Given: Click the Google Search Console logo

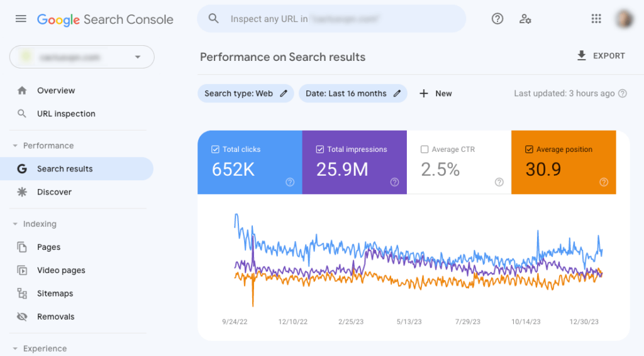Looking at the screenshot, I should (x=105, y=19).
